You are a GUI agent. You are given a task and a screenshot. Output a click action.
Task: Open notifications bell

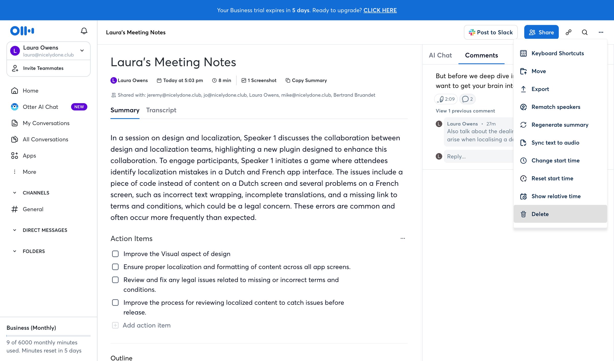[84, 31]
